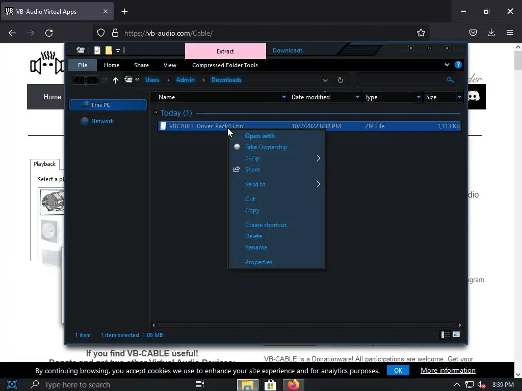Collapse the Today group expander
Viewport: 522px width, 391px height.
pos(155,113)
